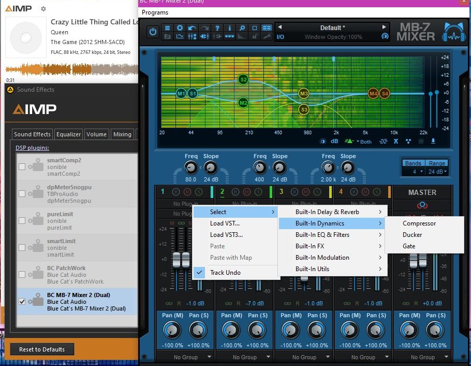Screen dimensions: 471x366
Task: Mute band 4 with M button
Action: coord(365,192)
